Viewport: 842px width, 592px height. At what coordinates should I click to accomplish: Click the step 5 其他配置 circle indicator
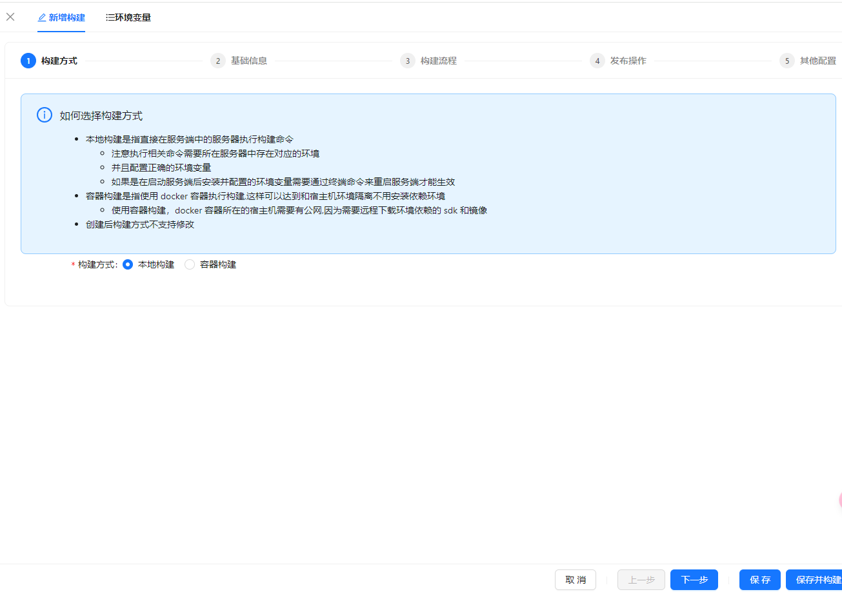787,61
